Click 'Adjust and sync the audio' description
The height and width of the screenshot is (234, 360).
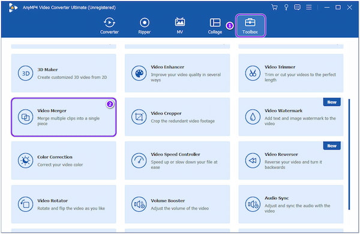[x=298, y=208]
